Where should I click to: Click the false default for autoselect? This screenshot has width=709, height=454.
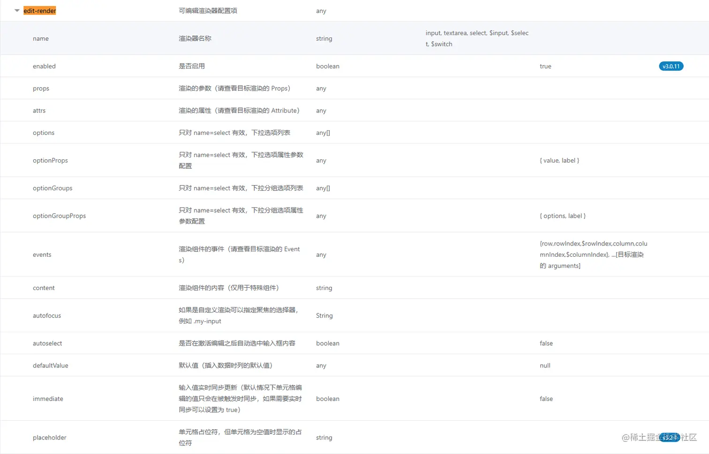546,343
